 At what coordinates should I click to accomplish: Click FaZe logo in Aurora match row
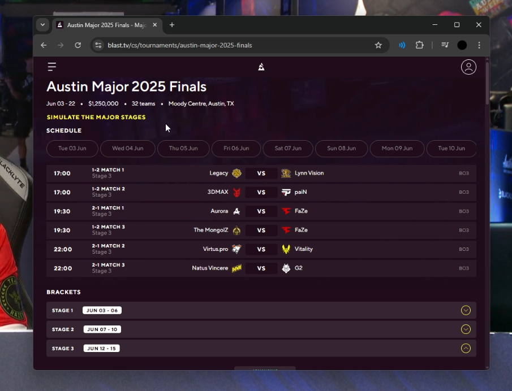(286, 211)
